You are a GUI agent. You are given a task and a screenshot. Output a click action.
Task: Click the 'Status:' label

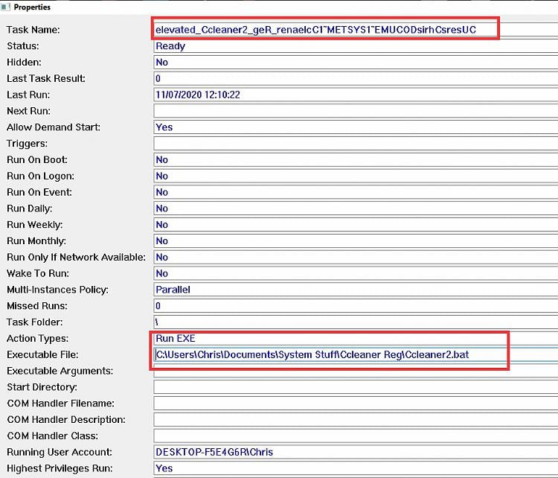(x=23, y=46)
